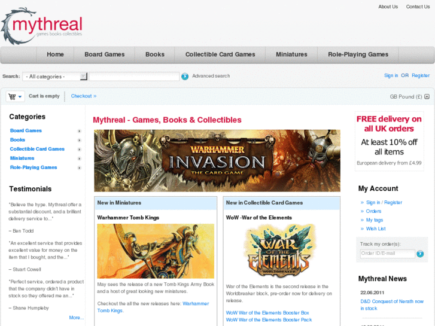This screenshot has height=326, width=435.
Task: Open the shopping cart icon dropdown
Action: point(16,96)
